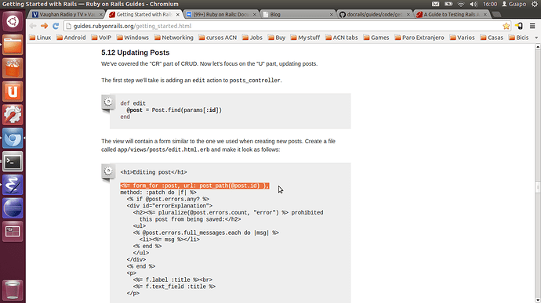Click the extension icon beside the star
Image resolution: width=541 pixels, height=303 pixels.
(518, 26)
